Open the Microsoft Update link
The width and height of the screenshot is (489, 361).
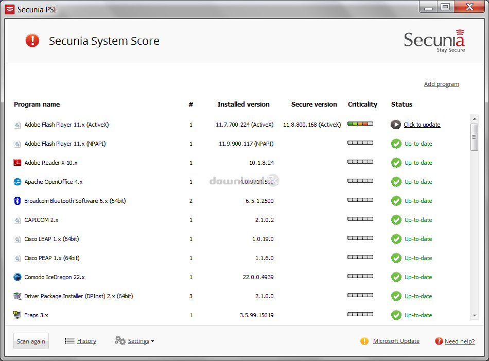tap(396, 341)
